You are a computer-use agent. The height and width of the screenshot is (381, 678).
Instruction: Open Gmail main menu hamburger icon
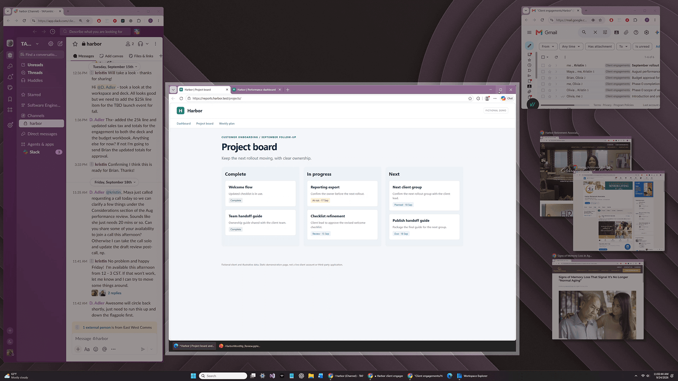529,32
